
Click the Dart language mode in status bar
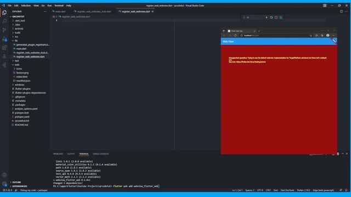click(x=275, y=190)
